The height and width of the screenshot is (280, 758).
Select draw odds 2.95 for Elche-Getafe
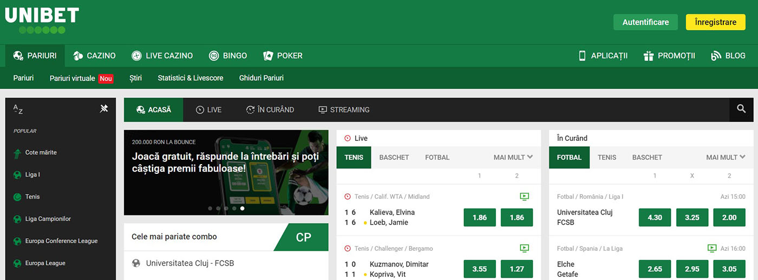pos(692,269)
